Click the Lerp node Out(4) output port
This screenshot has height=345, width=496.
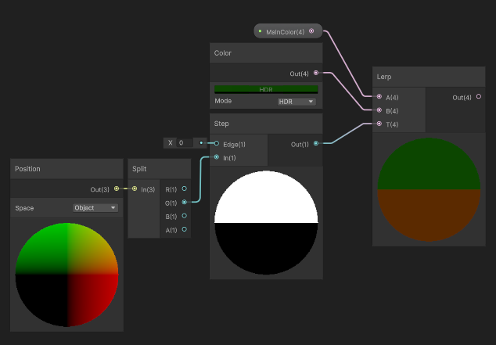coord(479,96)
